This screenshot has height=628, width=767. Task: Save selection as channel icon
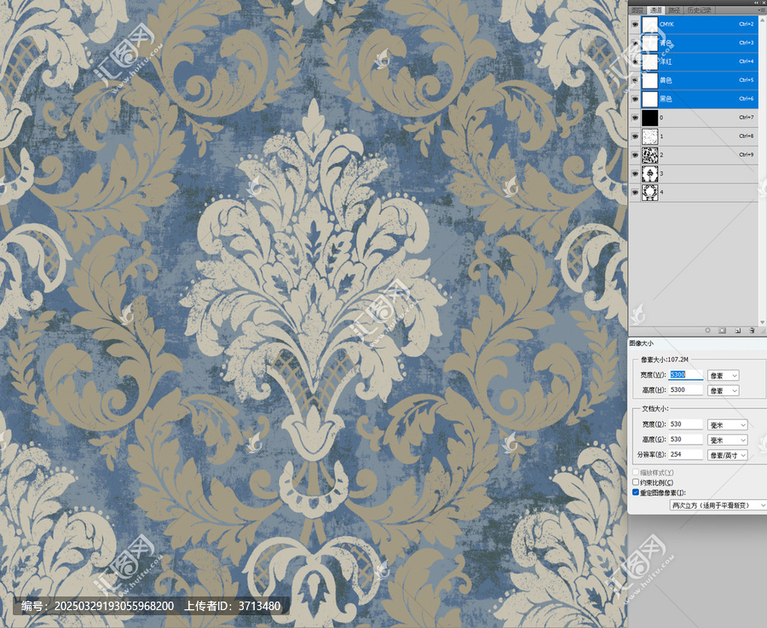coord(722,331)
